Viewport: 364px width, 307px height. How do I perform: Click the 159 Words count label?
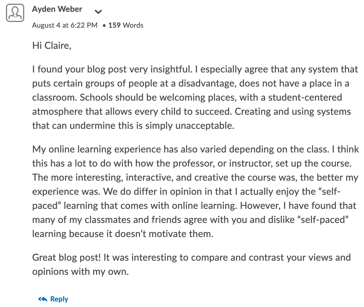click(126, 25)
